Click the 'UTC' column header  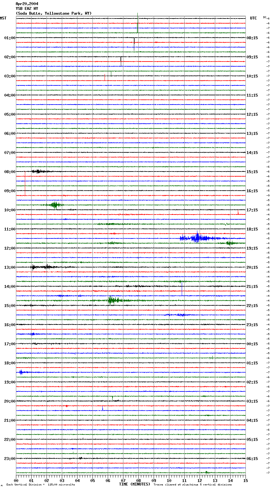coord(253,18)
